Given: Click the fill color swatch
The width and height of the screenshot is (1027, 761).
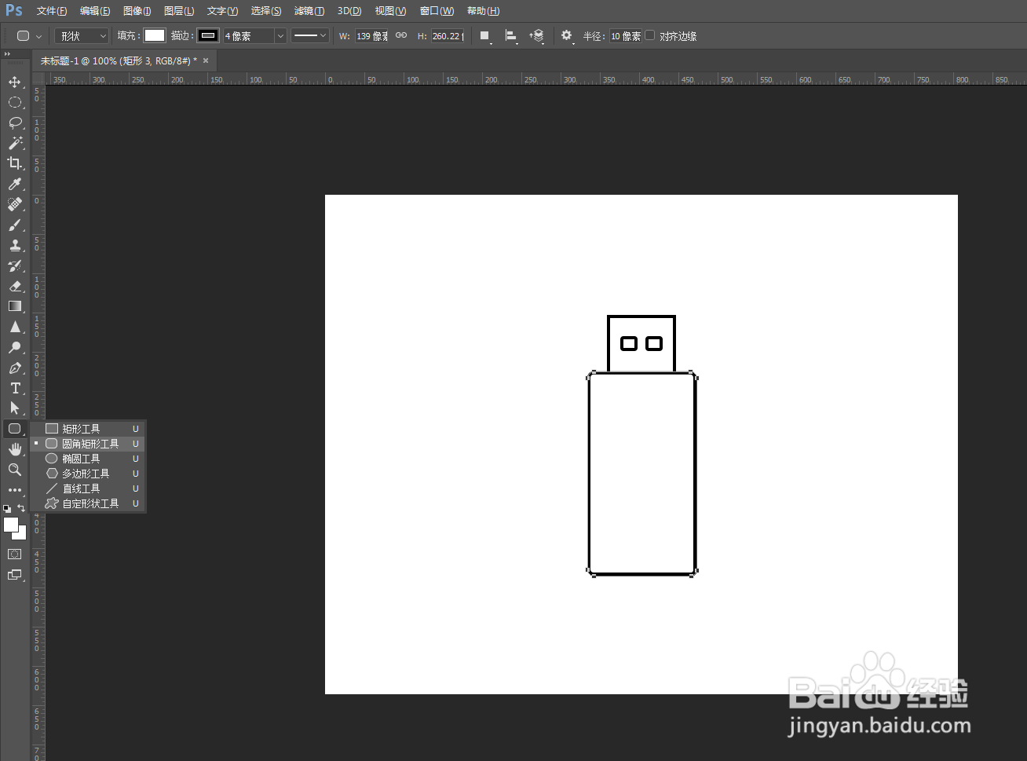Looking at the screenshot, I should coord(155,35).
